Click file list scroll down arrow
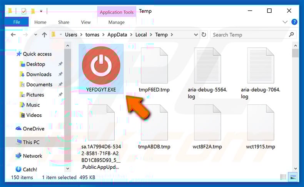 coord(296,169)
